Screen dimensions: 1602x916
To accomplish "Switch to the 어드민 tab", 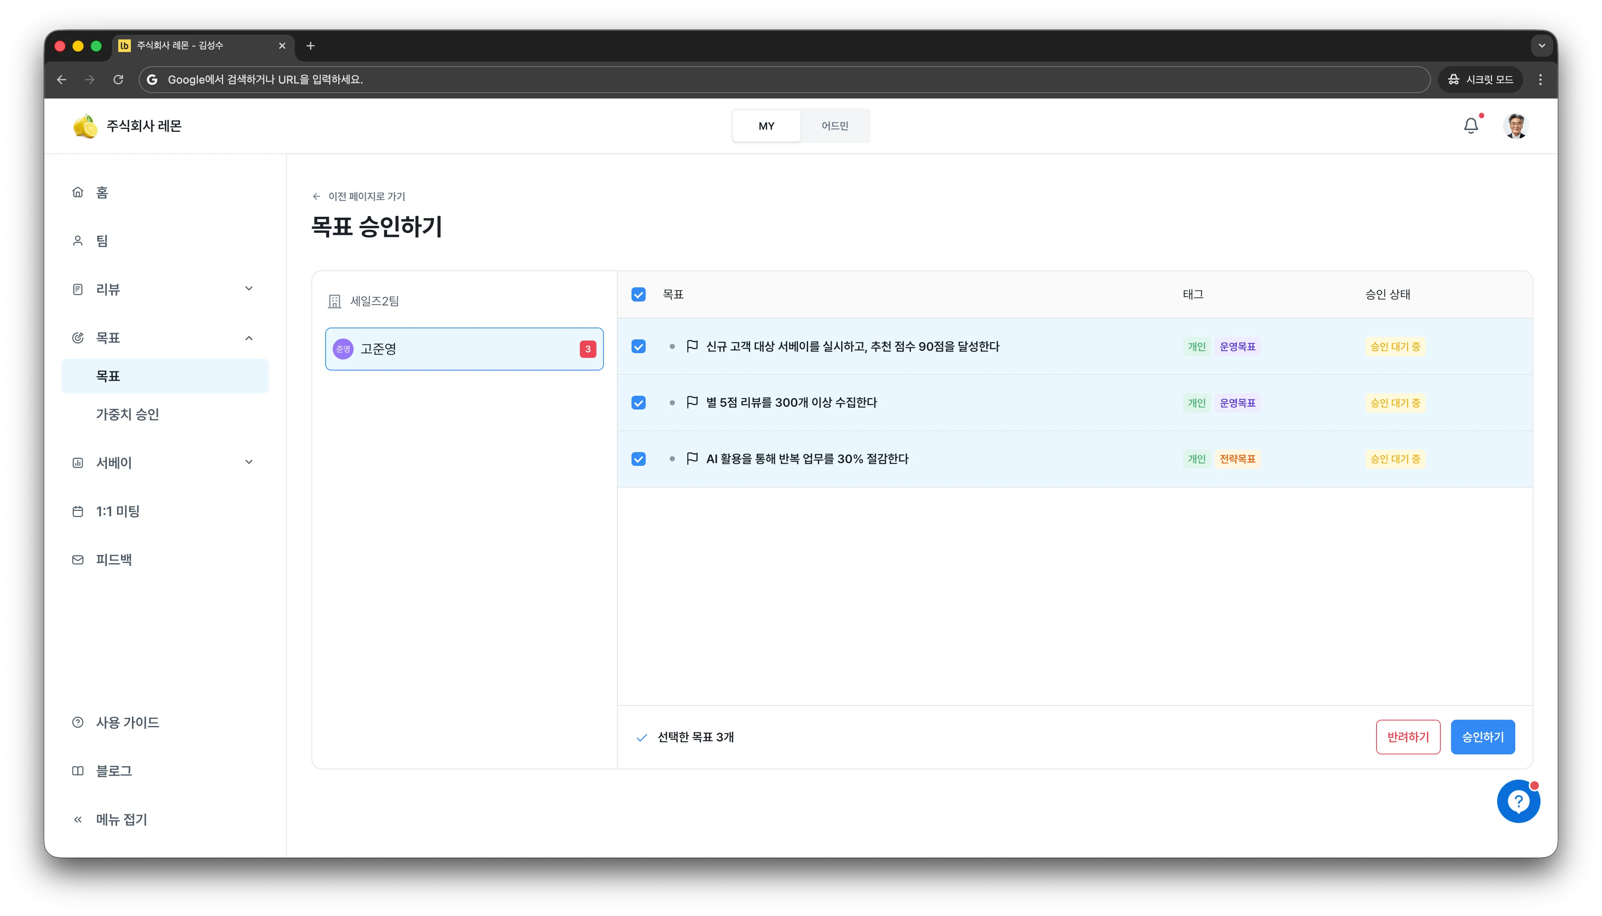I will pyautogui.click(x=835, y=126).
